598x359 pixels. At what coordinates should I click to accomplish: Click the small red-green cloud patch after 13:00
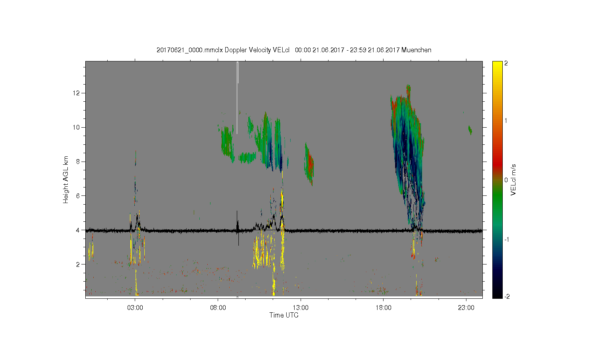pyautogui.click(x=309, y=164)
